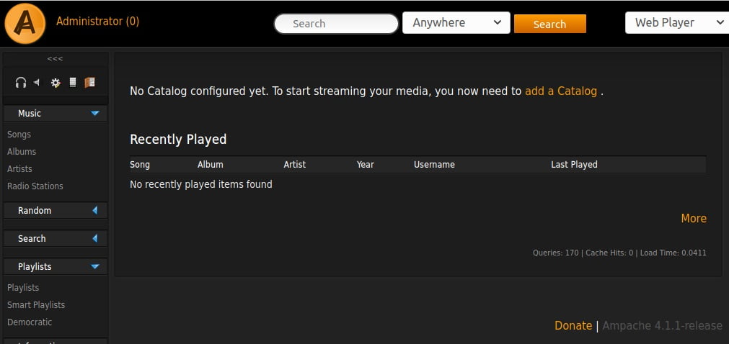Open Songs in the sidebar
Screen dimensions: 729x344
pos(19,135)
